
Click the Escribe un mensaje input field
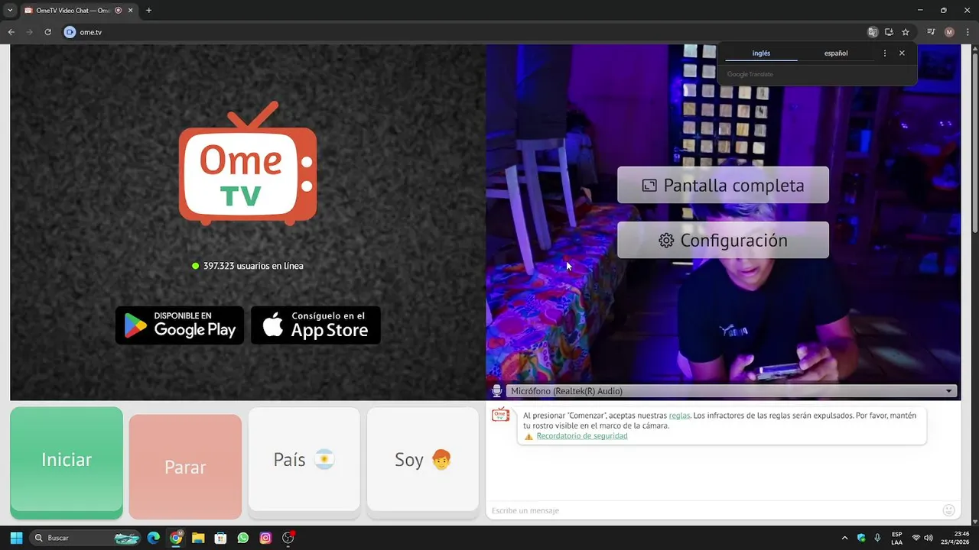pos(713,510)
